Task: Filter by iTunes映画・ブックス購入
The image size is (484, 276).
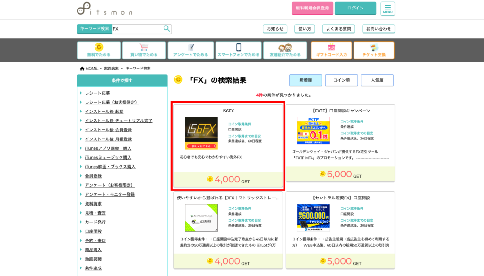Action: [110, 167]
